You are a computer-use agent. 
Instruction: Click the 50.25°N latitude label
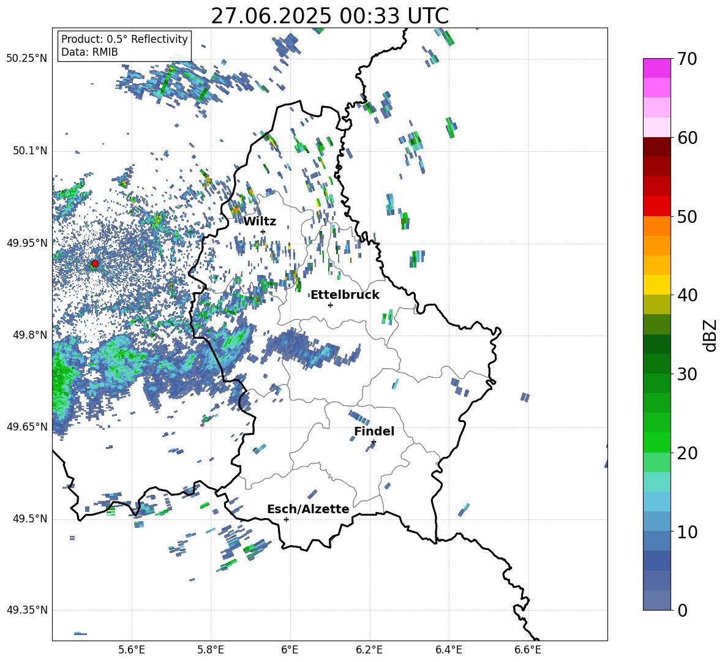click(27, 59)
